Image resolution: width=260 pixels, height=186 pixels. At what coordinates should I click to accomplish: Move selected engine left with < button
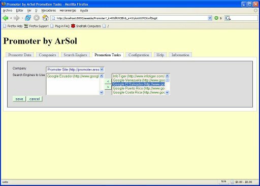(x=108, y=81)
